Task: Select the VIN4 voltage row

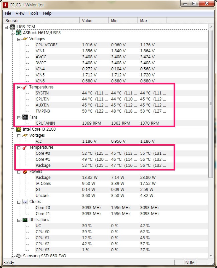Action: pyautogui.click(x=122, y=69)
